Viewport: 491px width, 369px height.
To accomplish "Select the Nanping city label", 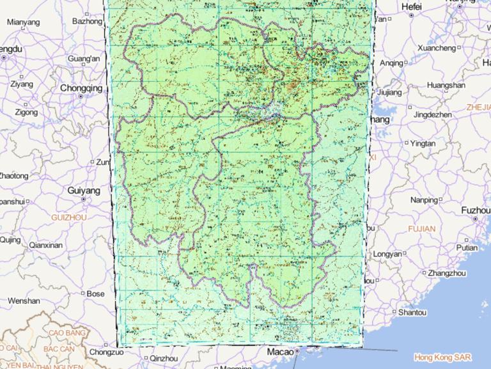I will (423, 200).
